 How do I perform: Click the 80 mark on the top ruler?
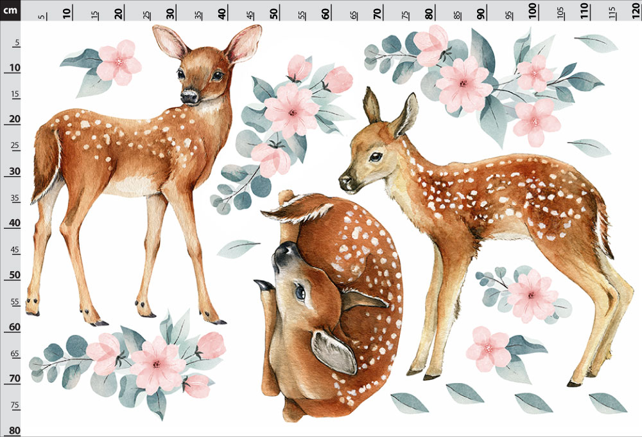coord(429,13)
